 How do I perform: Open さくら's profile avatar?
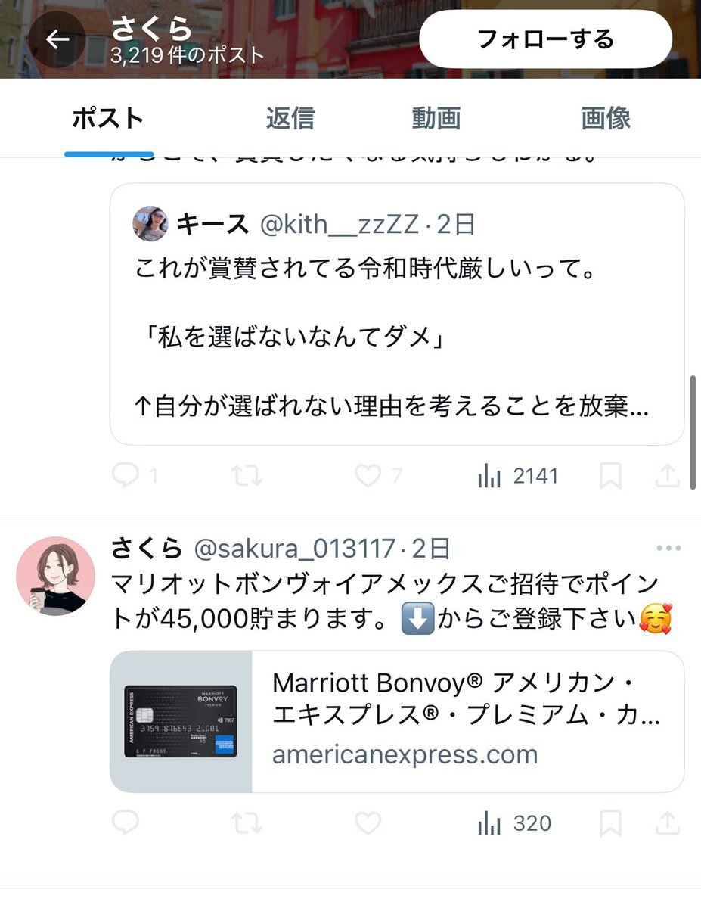56,577
